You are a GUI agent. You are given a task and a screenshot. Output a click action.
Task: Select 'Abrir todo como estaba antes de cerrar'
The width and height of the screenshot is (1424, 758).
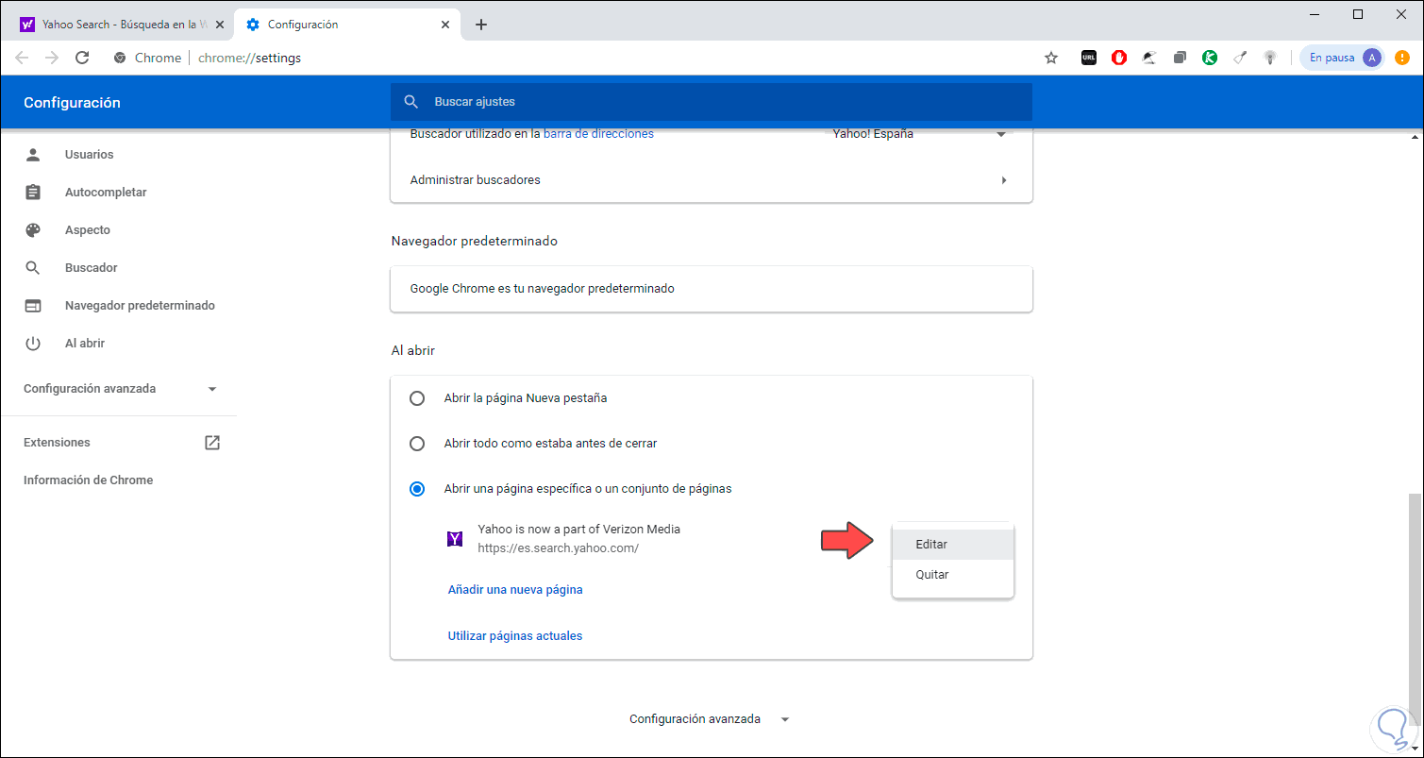(417, 444)
